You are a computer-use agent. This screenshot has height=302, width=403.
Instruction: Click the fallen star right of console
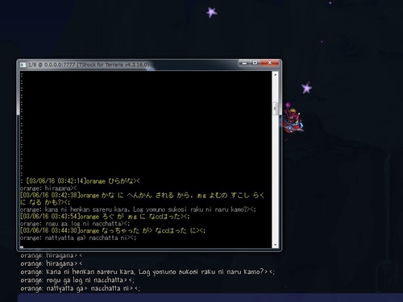[x=306, y=88]
